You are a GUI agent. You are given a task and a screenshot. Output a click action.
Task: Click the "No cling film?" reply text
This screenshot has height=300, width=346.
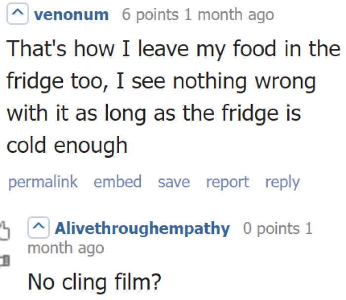coord(94,282)
